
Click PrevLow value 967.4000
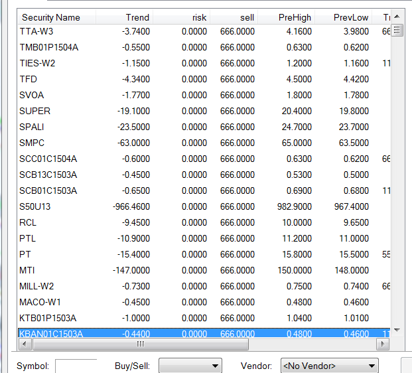pos(352,206)
